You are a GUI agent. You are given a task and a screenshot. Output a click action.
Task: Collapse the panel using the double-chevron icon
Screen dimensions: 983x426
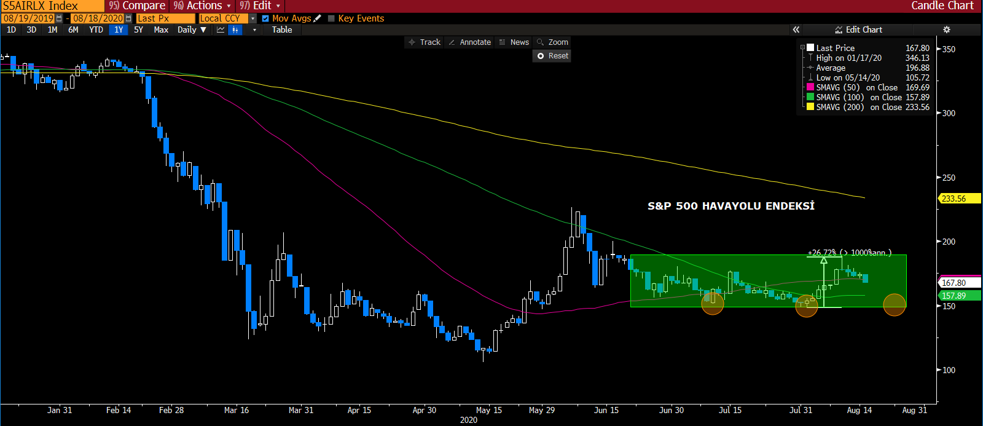point(796,30)
